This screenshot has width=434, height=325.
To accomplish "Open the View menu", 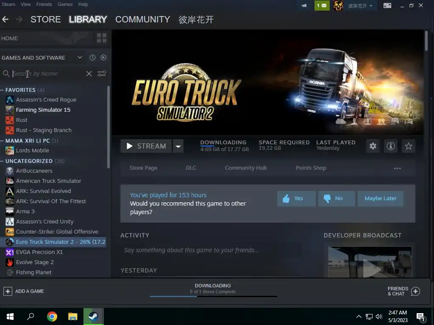I will click(26, 4).
